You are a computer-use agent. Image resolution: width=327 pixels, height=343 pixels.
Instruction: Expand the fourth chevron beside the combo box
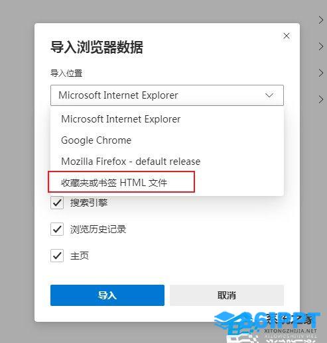point(321,99)
